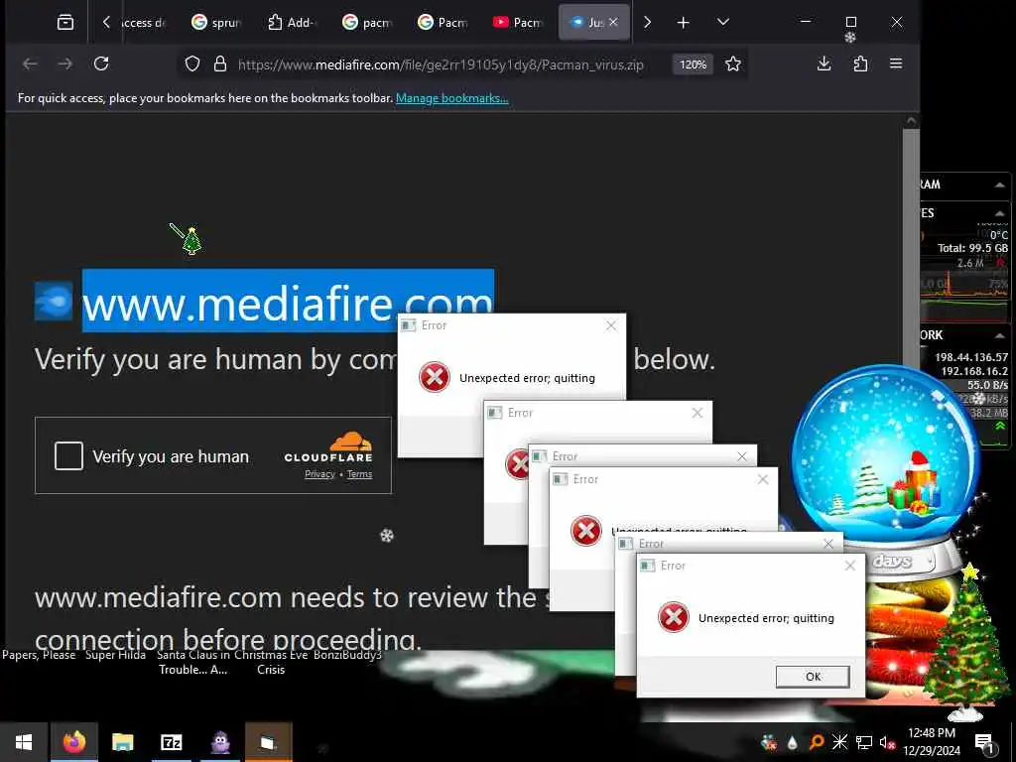View site security via the padlock icon
Viewport: 1016px width, 762px height.
click(220, 64)
